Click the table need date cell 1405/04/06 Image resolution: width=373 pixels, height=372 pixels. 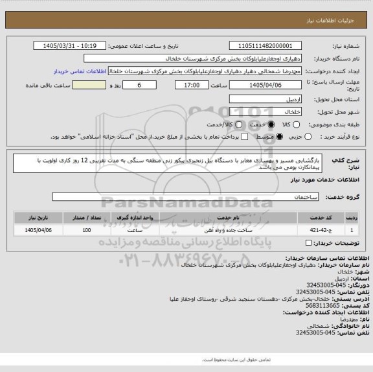(x=38, y=230)
